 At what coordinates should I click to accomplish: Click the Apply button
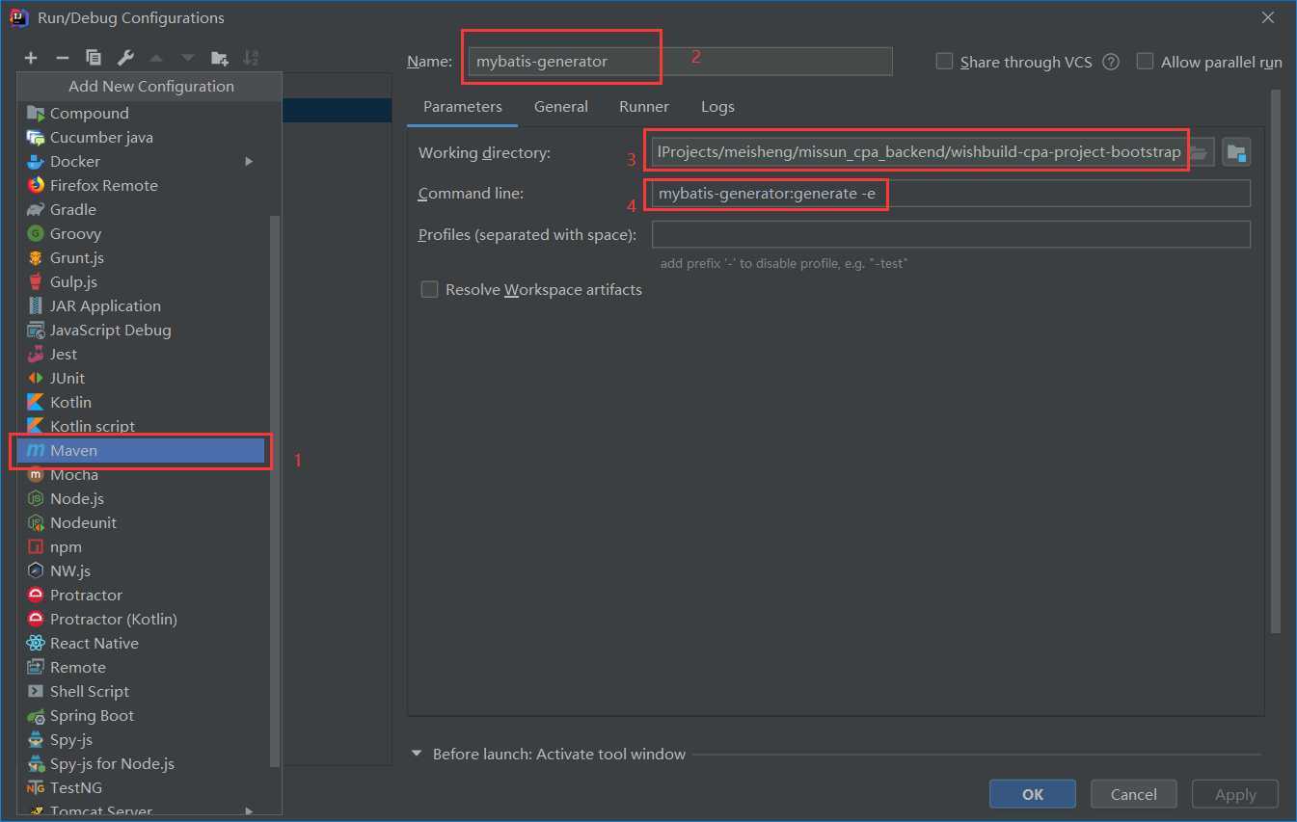click(1235, 794)
